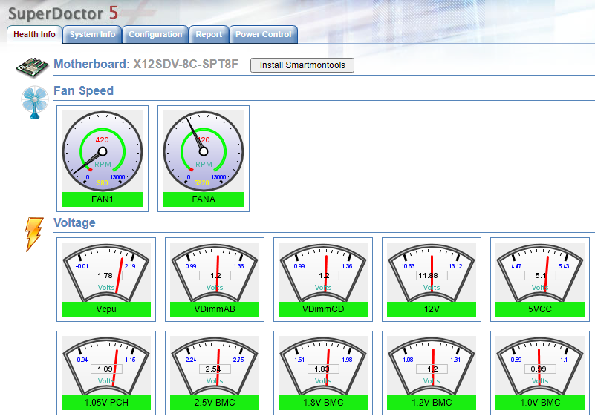The image size is (595, 419).
Task: Click the 5VCC green status label
Action: coord(540,309)
